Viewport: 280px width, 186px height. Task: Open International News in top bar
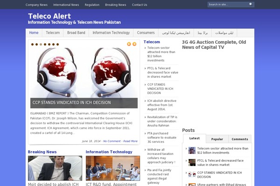click(66, 5)
